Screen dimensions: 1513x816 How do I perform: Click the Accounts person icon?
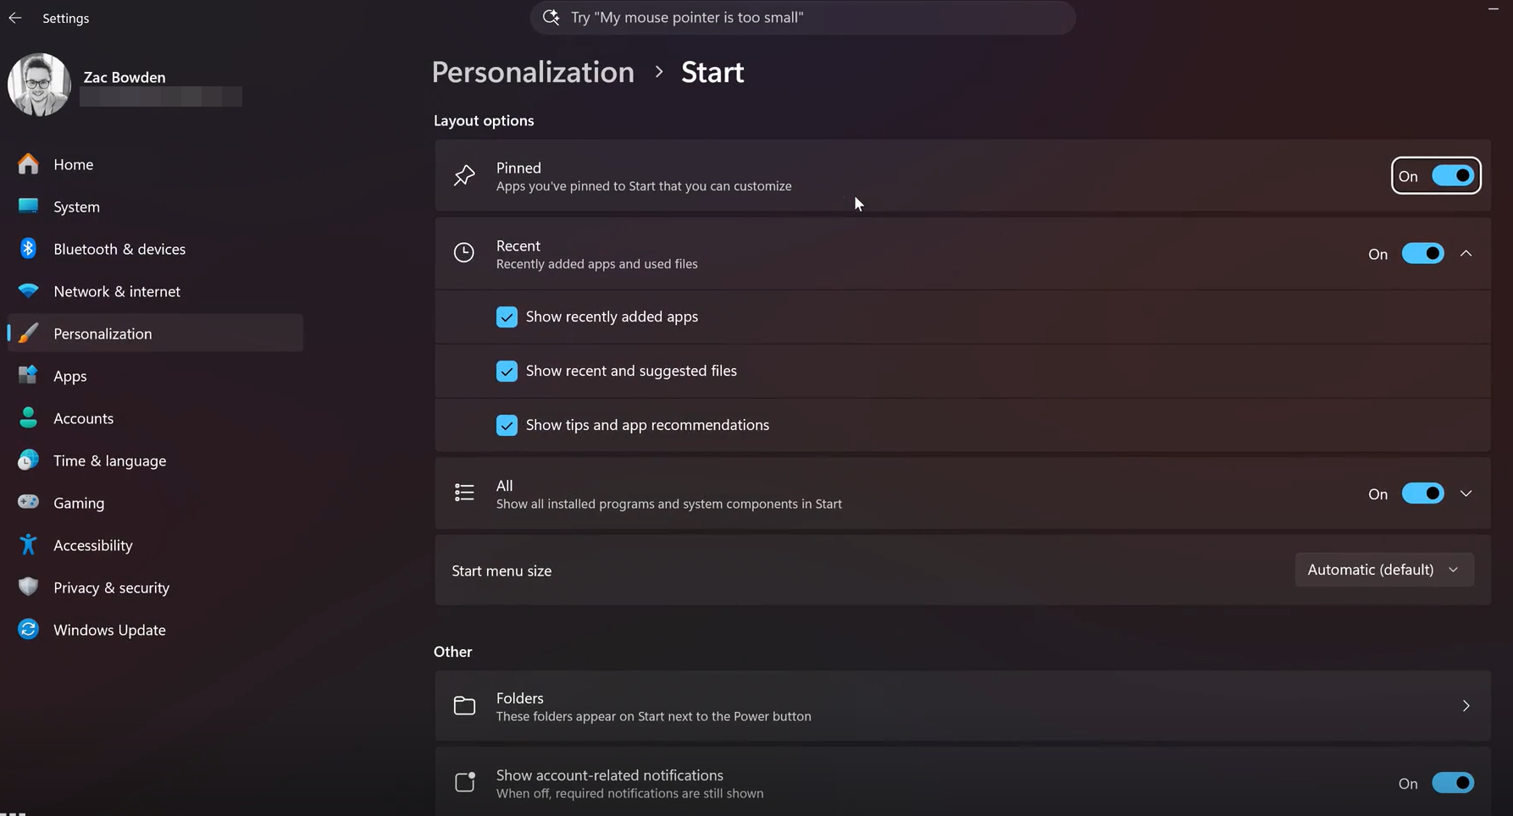(x=28, y=417)
